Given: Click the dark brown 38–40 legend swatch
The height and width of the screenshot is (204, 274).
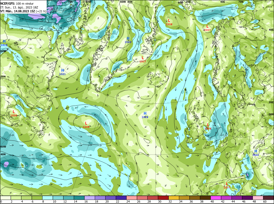Looking at the screenshot, I should (205, 198).
